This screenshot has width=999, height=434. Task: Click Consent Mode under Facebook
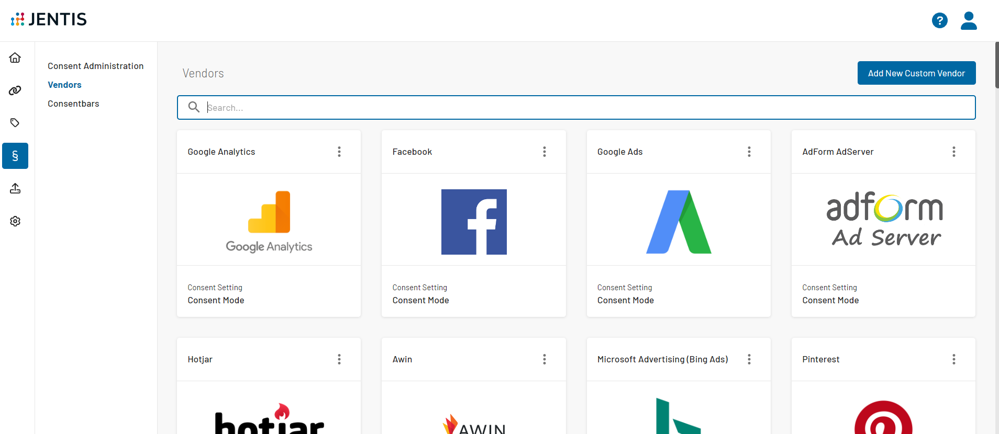[421, 300]
